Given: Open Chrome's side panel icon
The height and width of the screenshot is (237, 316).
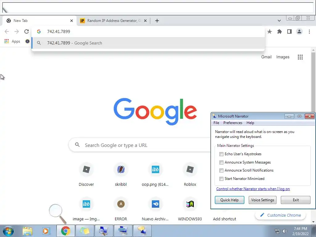Looking at the screenshot, I should pos(289,31).
